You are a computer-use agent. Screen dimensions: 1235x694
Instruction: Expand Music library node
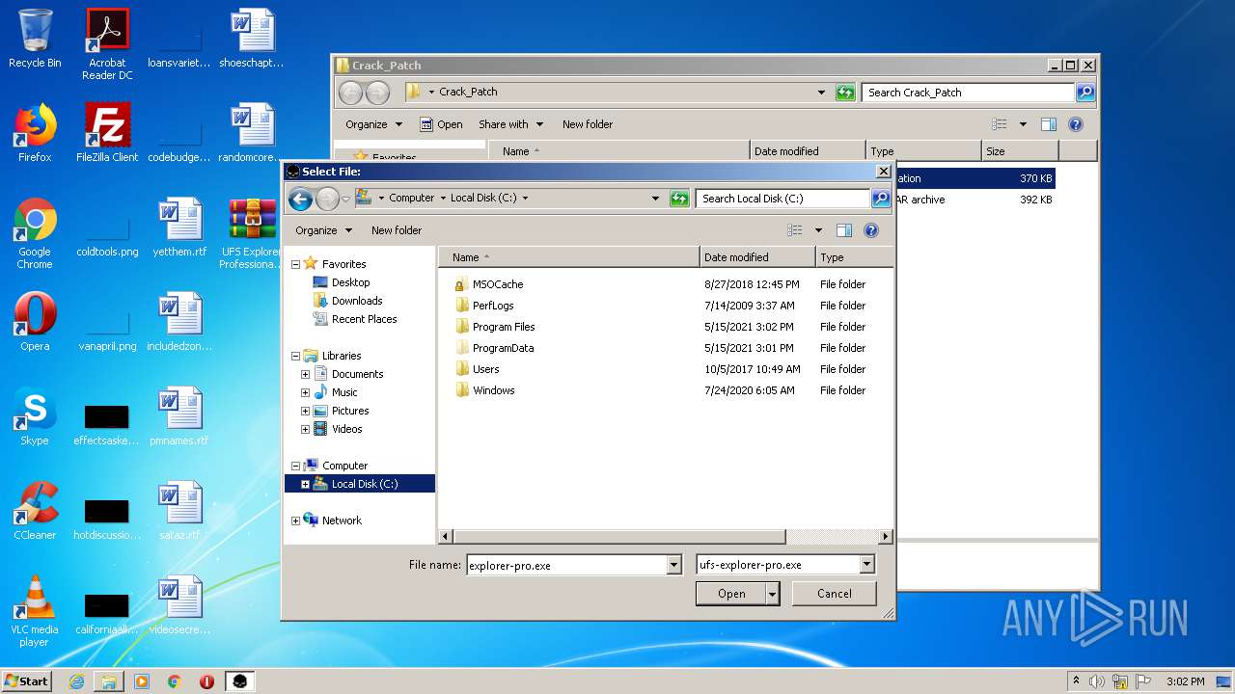306,392
